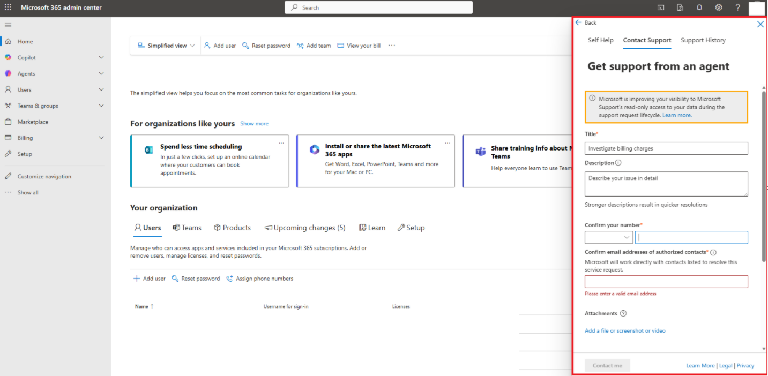This screenshot has width=768, height=376.
Task: Click the Agents icon in the sidebar
Action: point(8,73)
